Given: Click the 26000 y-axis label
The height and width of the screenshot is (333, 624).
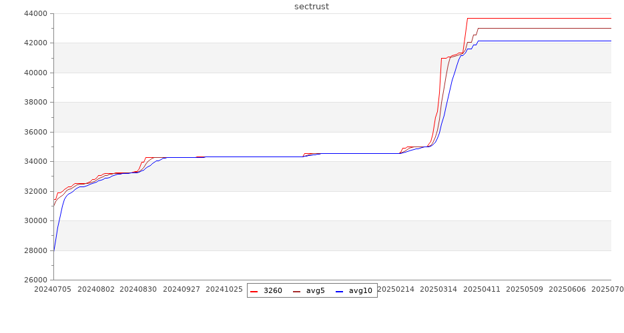Looking at the screenshot, I should 35,280.
